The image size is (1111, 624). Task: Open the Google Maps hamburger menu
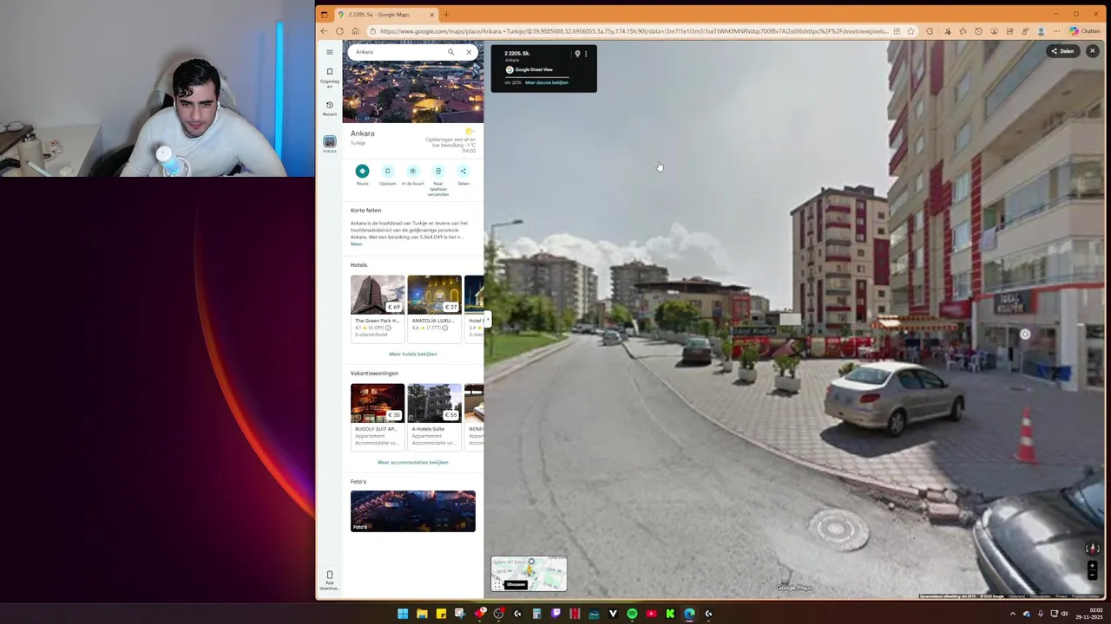(329, 52)
